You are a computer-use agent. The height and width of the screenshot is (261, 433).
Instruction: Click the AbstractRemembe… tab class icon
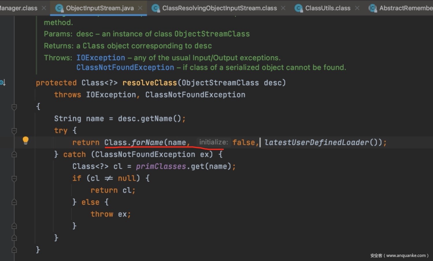pos(372,8)
